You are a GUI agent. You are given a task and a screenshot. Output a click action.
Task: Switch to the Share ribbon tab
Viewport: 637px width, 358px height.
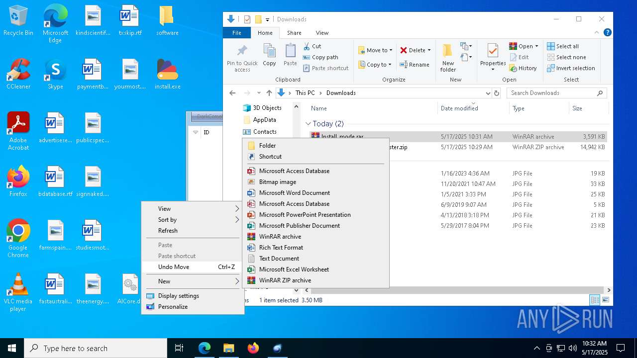(294, 33)
